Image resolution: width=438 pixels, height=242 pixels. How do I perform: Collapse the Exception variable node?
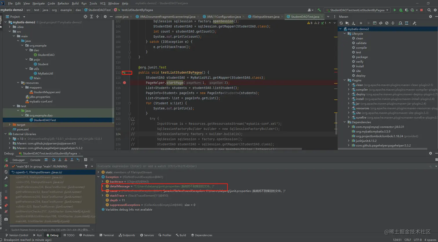click(x=98, y=177)
